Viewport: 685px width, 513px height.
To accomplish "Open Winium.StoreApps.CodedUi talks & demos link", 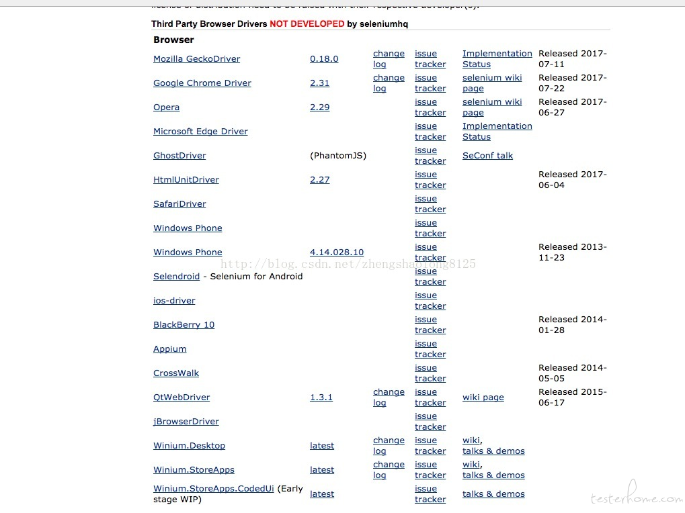I will coord(493,494).
